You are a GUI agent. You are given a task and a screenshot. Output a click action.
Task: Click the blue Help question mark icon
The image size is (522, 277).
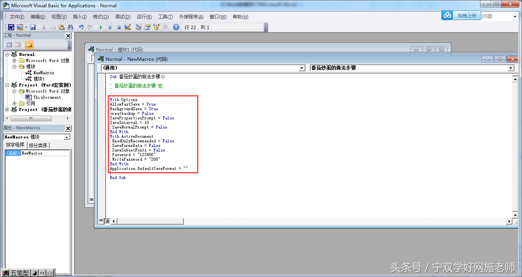click(176, 27)
